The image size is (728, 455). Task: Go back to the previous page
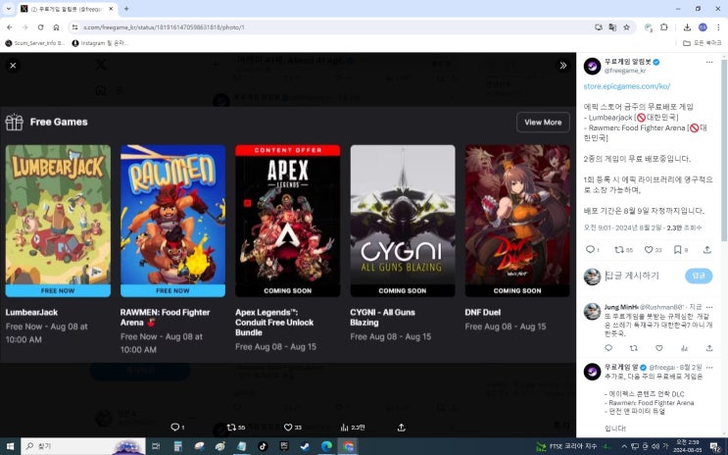10,27
